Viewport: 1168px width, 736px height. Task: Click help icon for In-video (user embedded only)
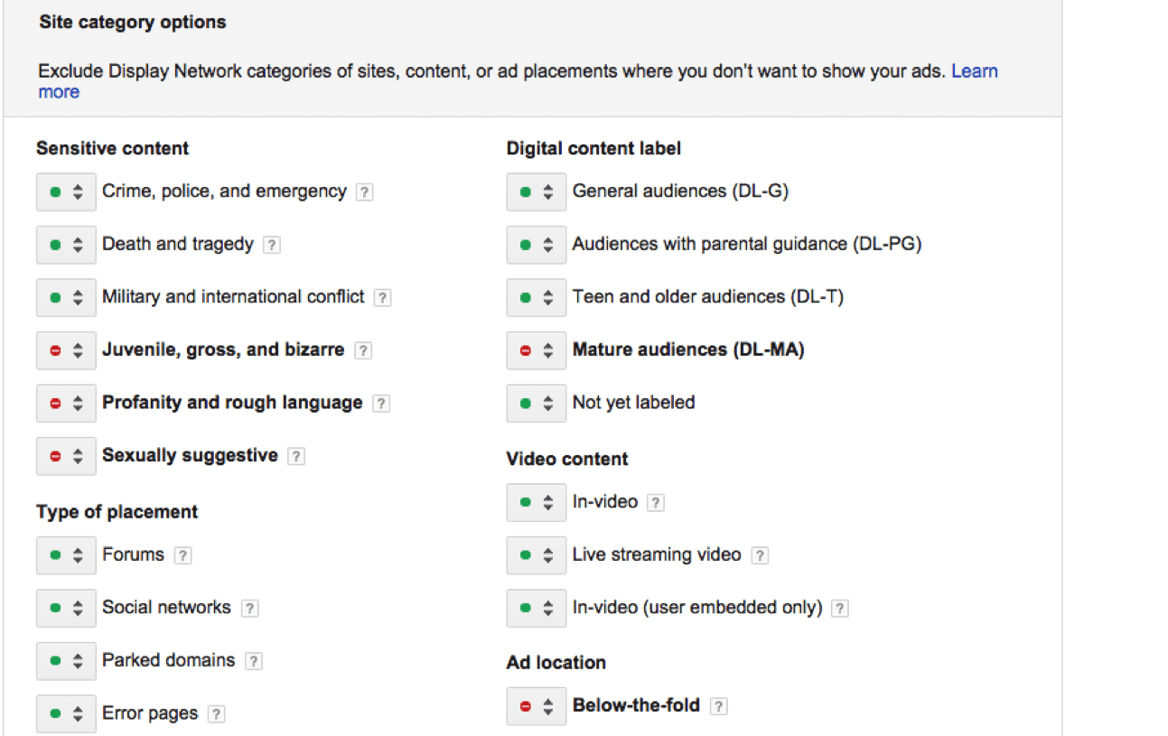pos(839,609)
